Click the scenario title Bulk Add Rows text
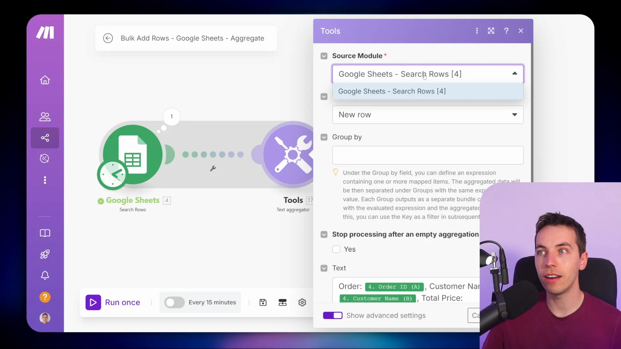The height and width of the screenshot is (349, 621). (x=192, y=38)
